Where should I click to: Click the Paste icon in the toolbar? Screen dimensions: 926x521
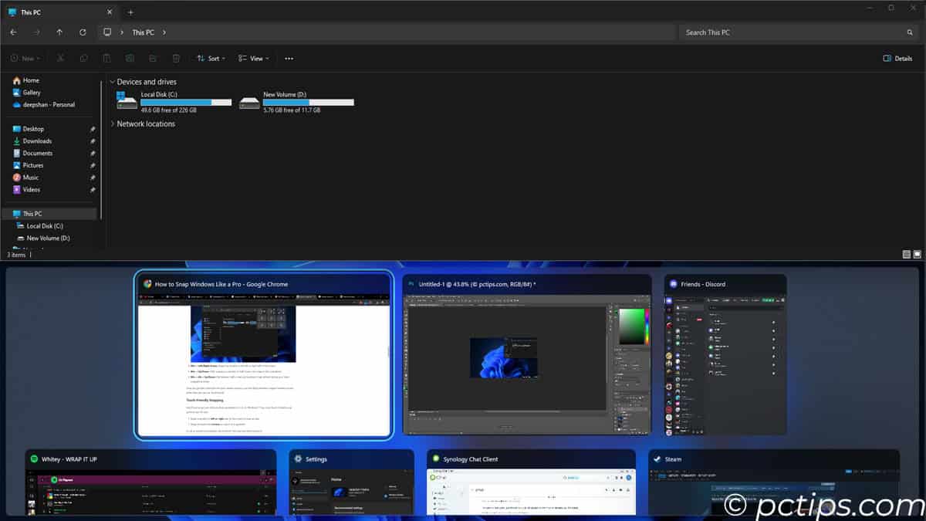point(106,59)
